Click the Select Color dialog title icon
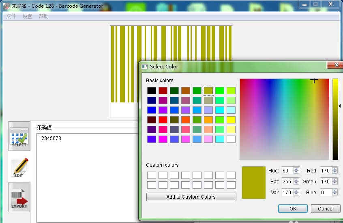This screenshot has height=223, width=343. [x=144, y=67]
